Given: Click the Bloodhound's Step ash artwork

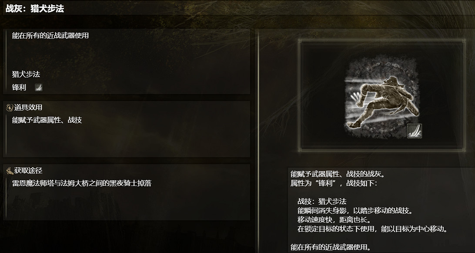Looking at the screenshot, I should (382, 97).
